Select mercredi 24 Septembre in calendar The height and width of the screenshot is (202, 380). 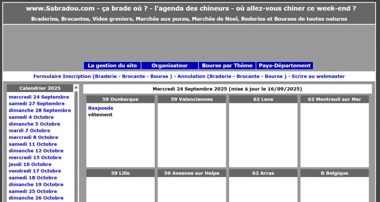pyautogui.click(x=39, y=97)
